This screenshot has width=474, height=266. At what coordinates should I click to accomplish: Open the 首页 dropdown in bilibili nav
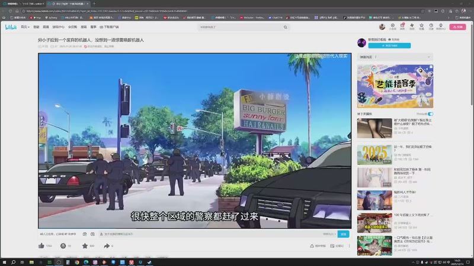[x=25, y=27]
